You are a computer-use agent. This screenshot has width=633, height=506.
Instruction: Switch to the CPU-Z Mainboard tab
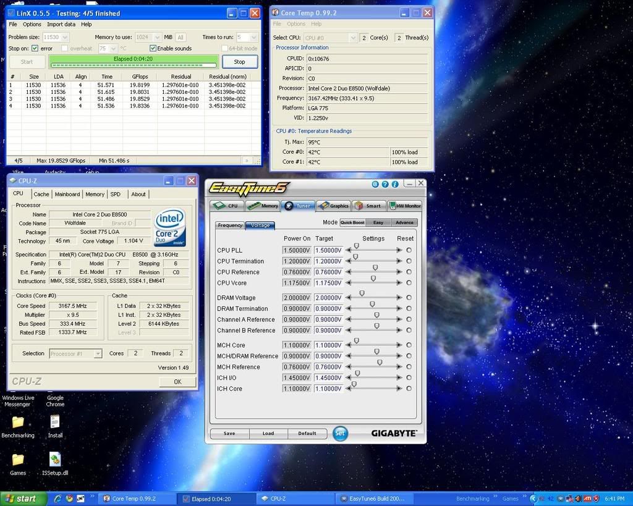[x=67, y=194]
